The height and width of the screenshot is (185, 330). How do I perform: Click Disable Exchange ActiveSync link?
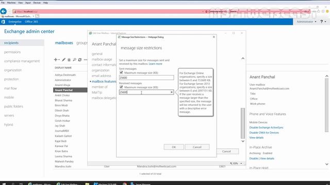click(x=266, y=127)
